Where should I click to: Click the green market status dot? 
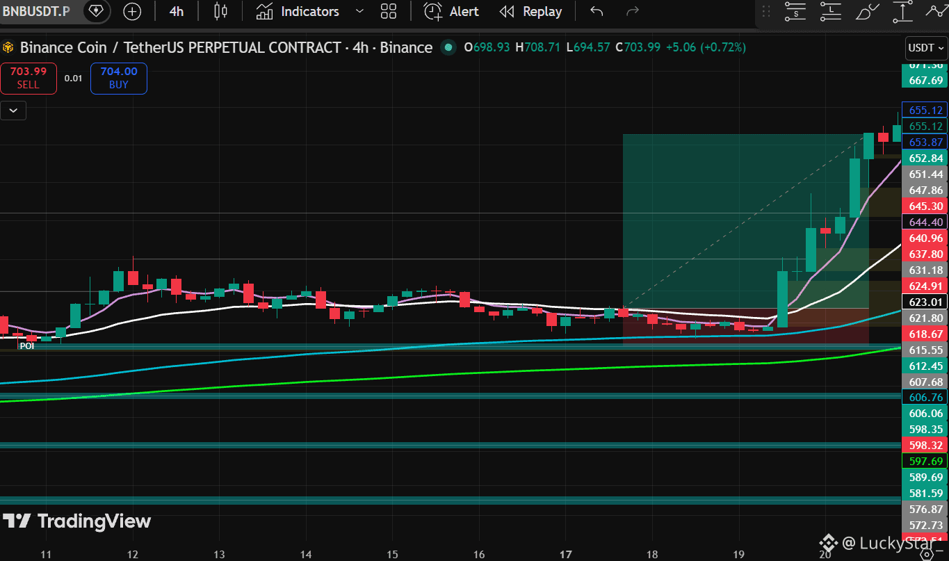pyautogui.click(x=448, y=47)
